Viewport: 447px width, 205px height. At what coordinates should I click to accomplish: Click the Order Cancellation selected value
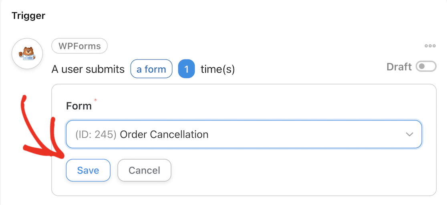[164, 134]
